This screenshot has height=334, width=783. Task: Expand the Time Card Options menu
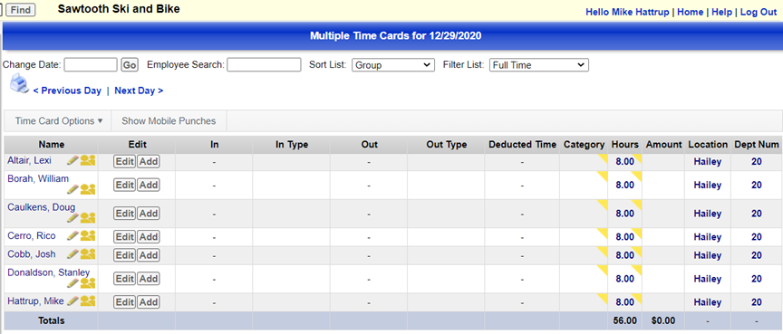click(58, 121)
